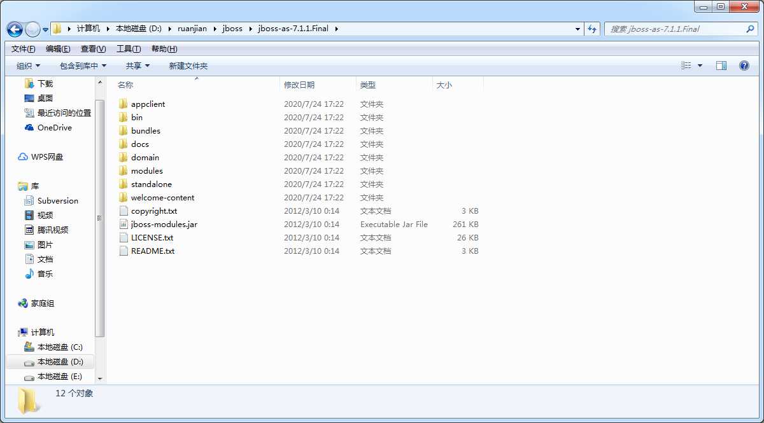Viewport: 764px width, 423px height.
Task: Select the docs folder icon
Action: [x=124, y=144]
